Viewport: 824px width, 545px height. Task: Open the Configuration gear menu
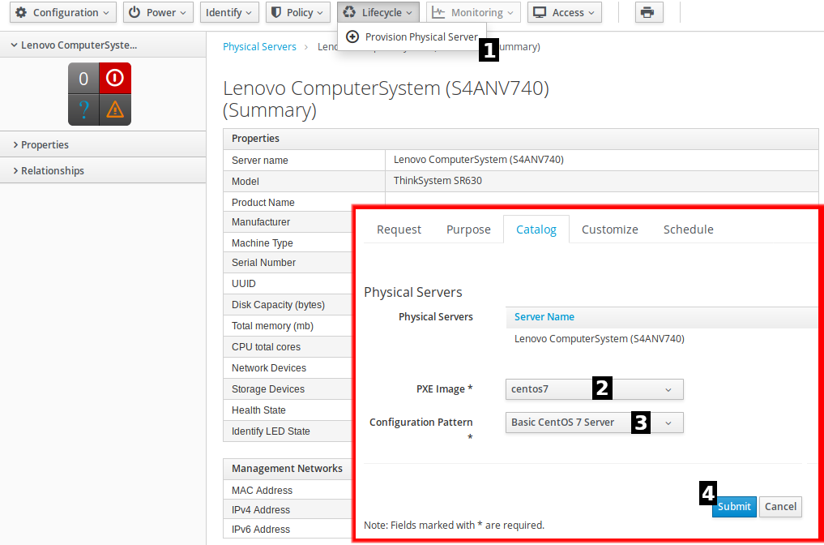coord(63,12)
